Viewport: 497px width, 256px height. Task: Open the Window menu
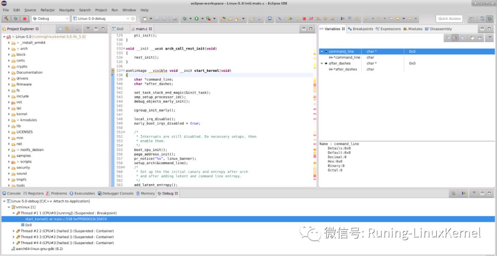coord(129,10)
